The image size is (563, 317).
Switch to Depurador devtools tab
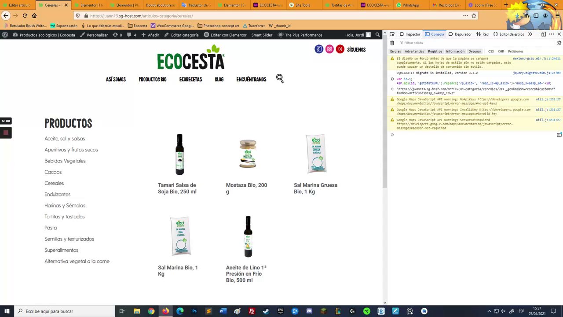pos(460,34)
